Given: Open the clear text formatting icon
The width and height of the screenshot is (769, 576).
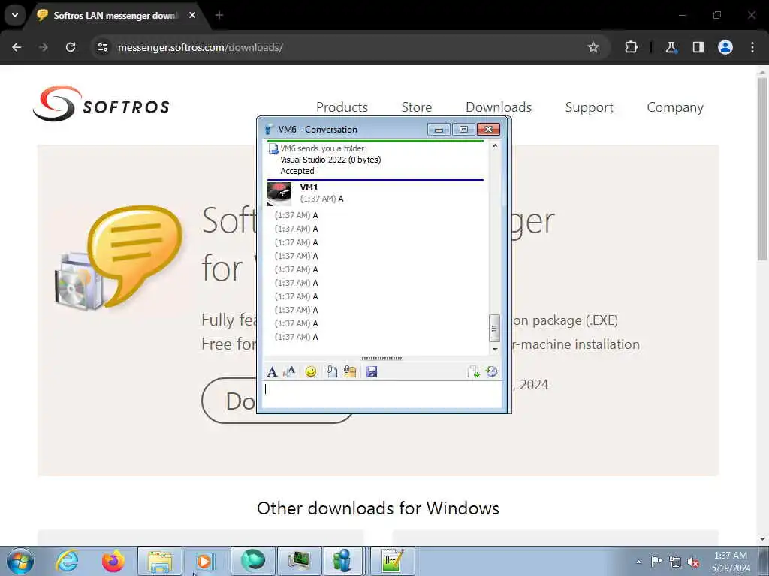Looking at the screenshot, I should coord(289,372).
